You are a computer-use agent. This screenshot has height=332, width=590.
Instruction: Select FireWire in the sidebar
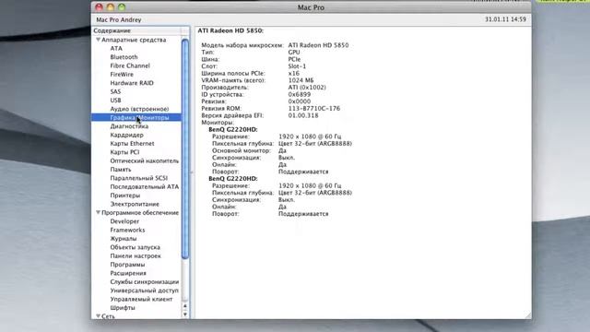pyautogui.click(x=122, y=74)
